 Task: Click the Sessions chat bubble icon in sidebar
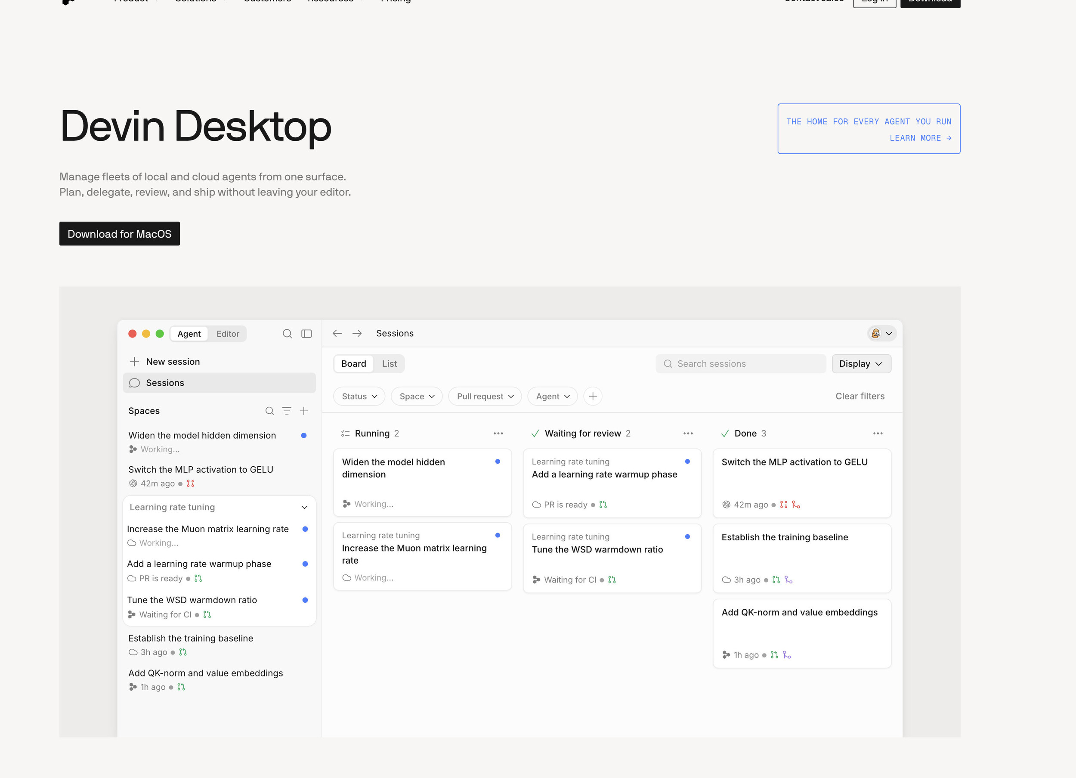point(134,383)
